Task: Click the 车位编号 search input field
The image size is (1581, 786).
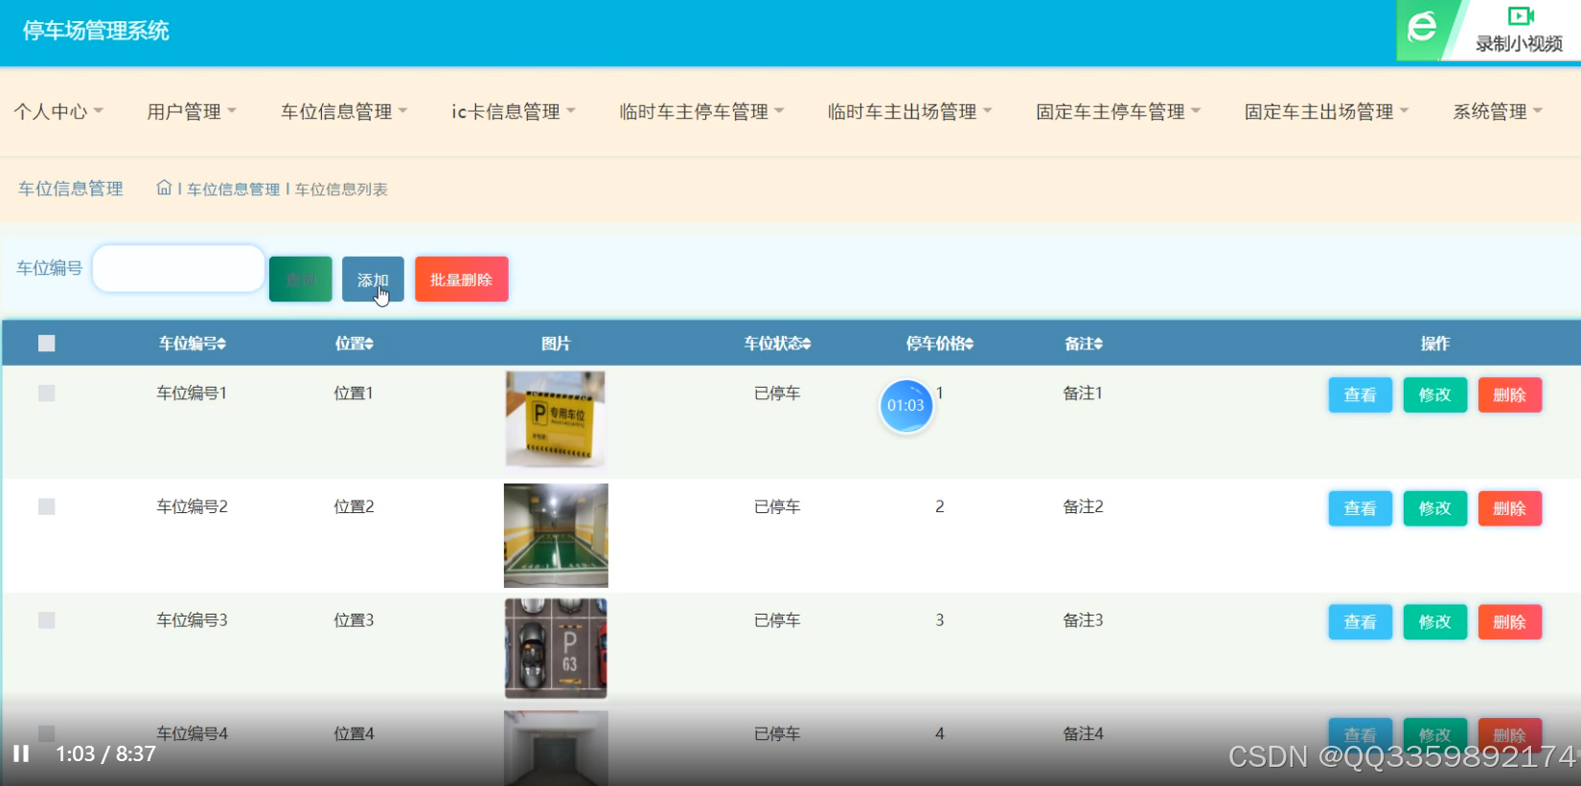Action: [178, 268]
